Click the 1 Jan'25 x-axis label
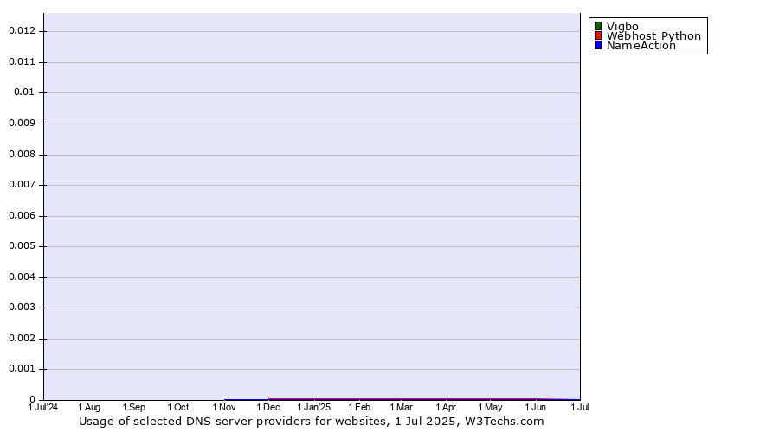779x432 pixels. [x=314, y=407]
